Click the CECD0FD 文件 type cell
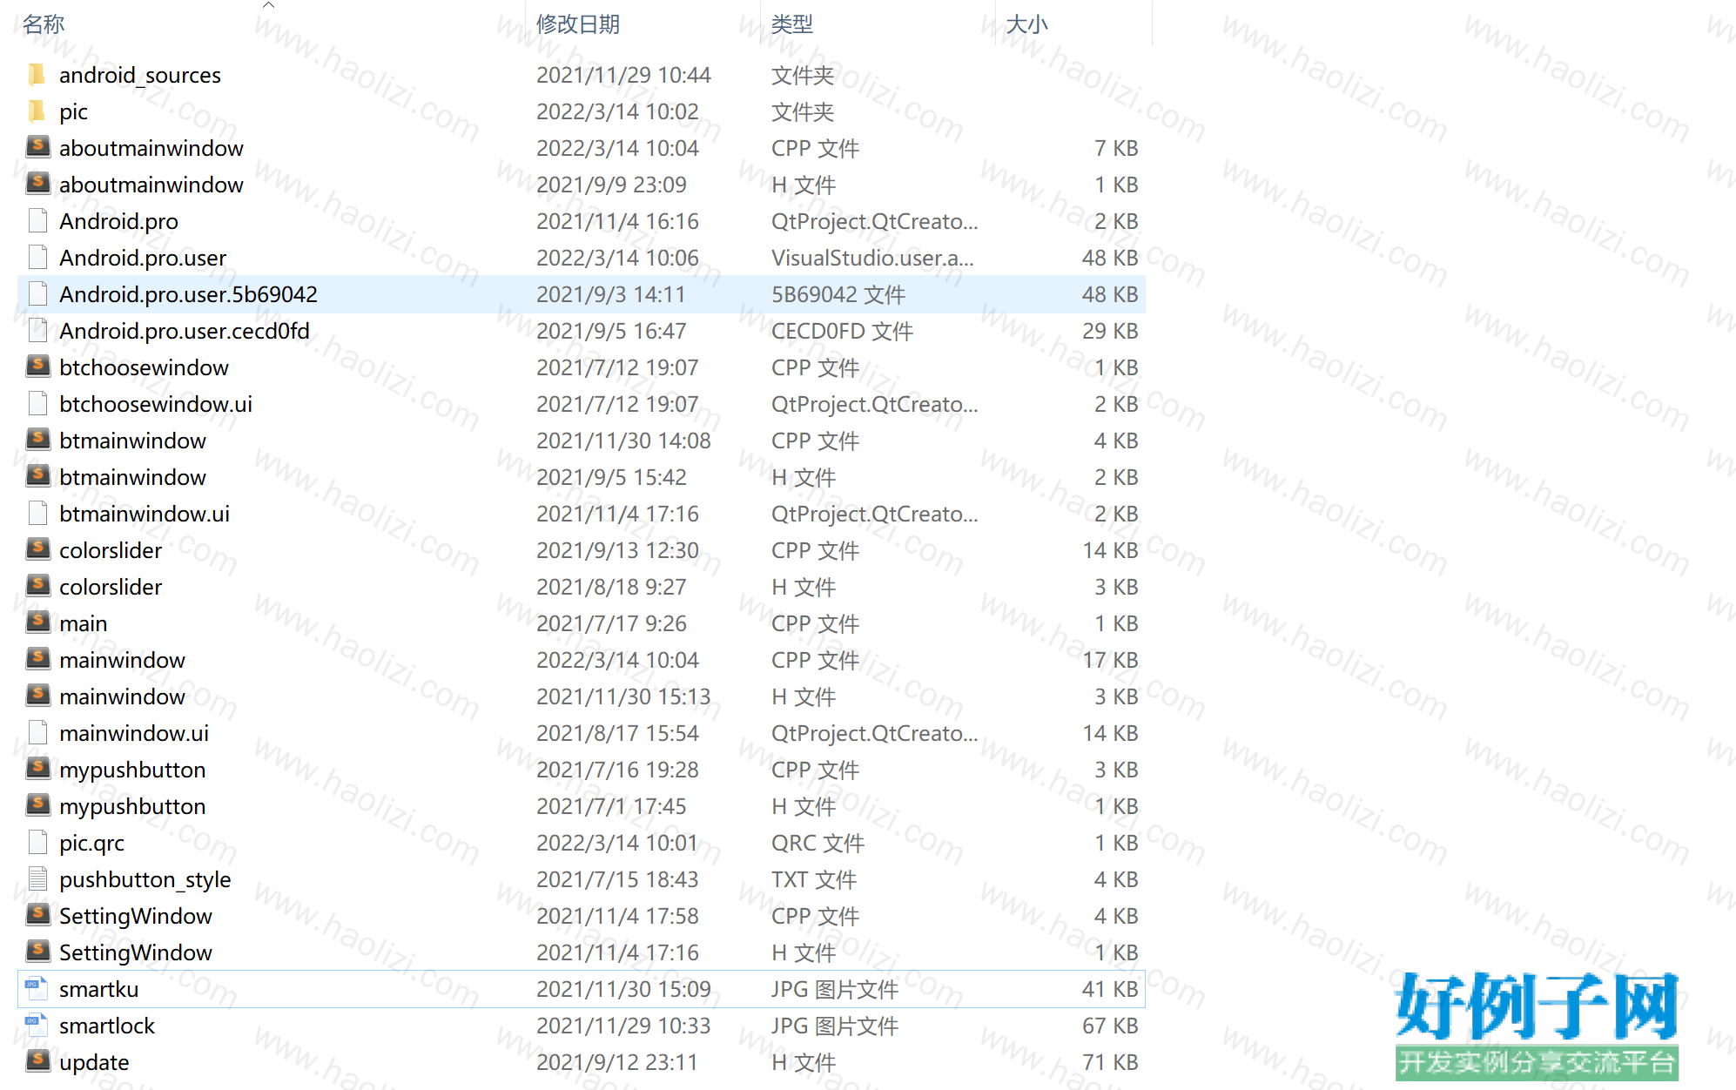This screenshot has width=1736, height=1090. (x=842, y=331)
